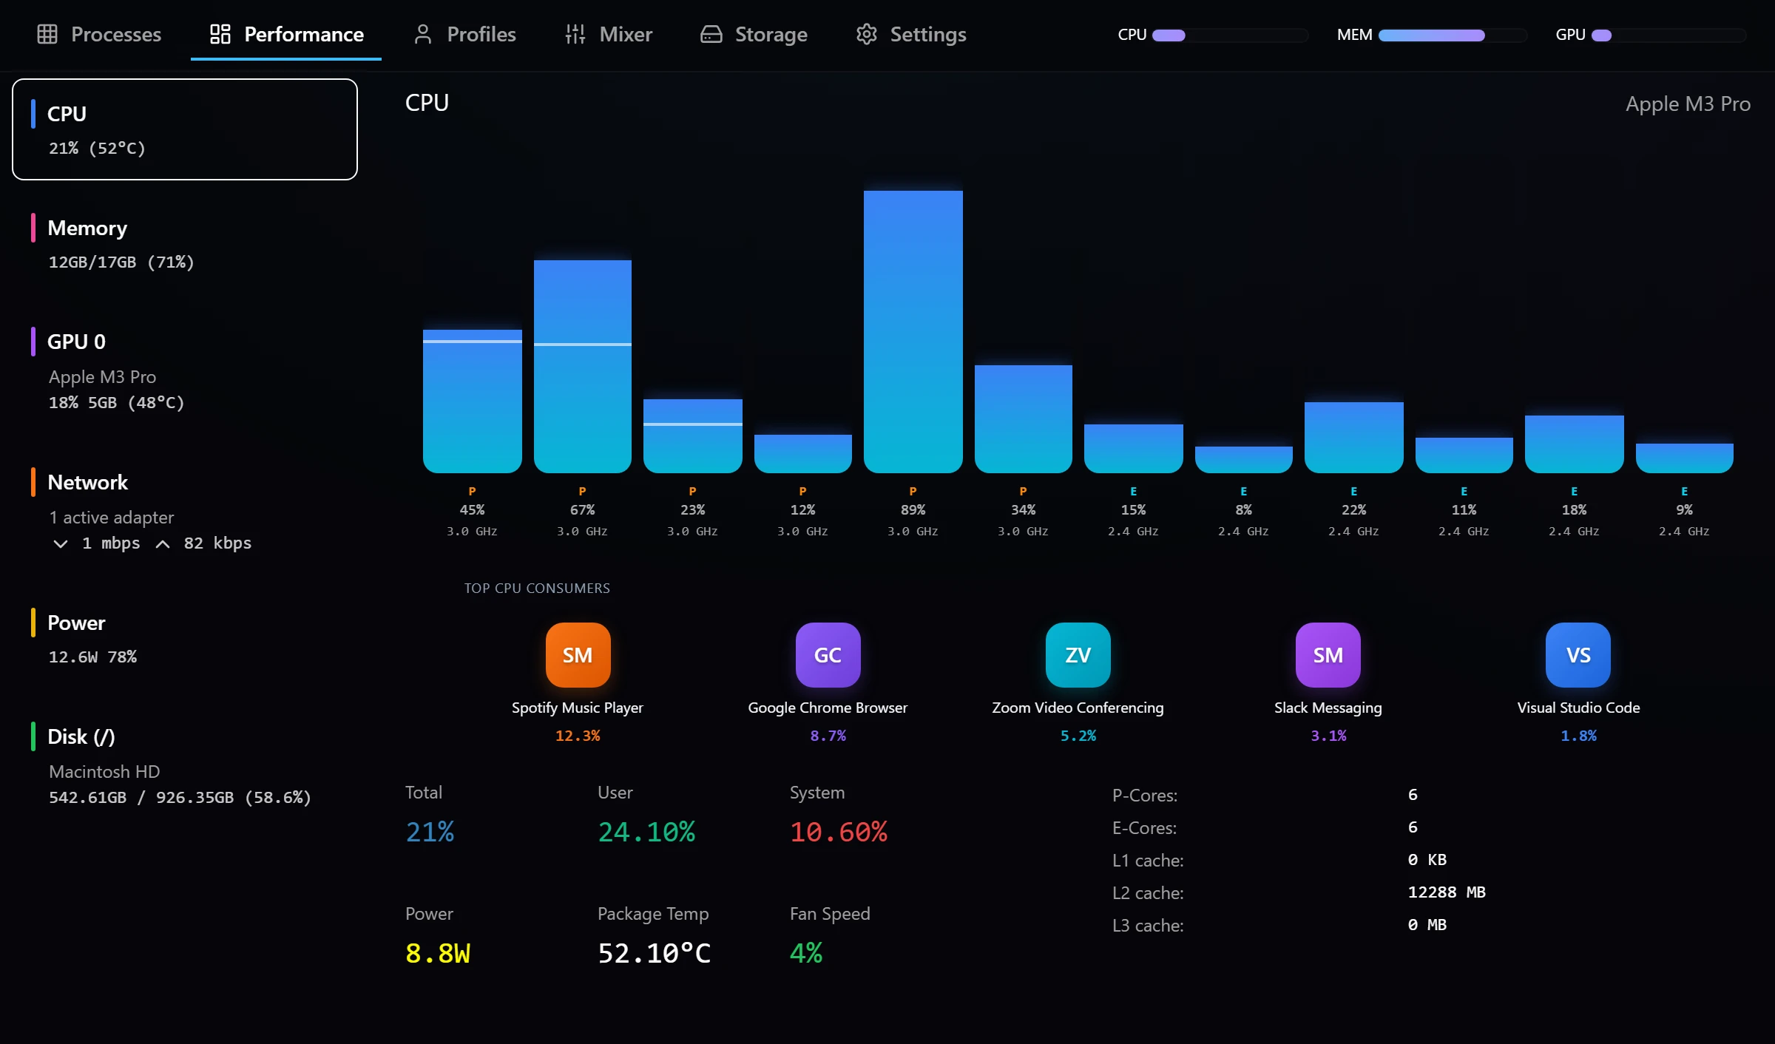The width and height of the screenshot is (1775, 1044).
Task: Click the 23% P-core bar
Action: 693,435
